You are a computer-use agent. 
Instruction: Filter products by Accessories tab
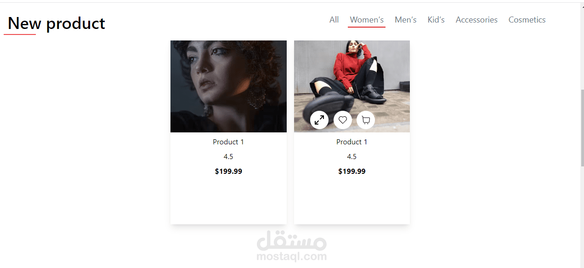click(x=476, y=20)
